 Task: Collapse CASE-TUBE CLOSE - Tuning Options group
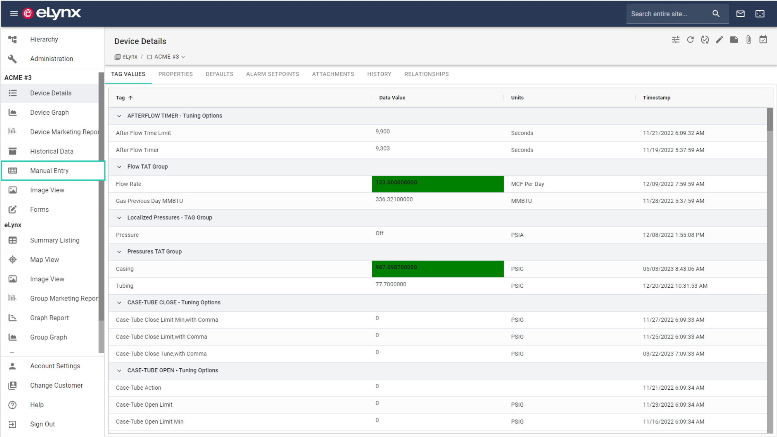coord(119,302)
